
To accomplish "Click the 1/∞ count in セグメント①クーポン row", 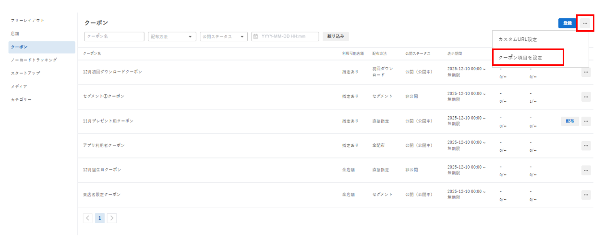I will (x=532, y=101).
